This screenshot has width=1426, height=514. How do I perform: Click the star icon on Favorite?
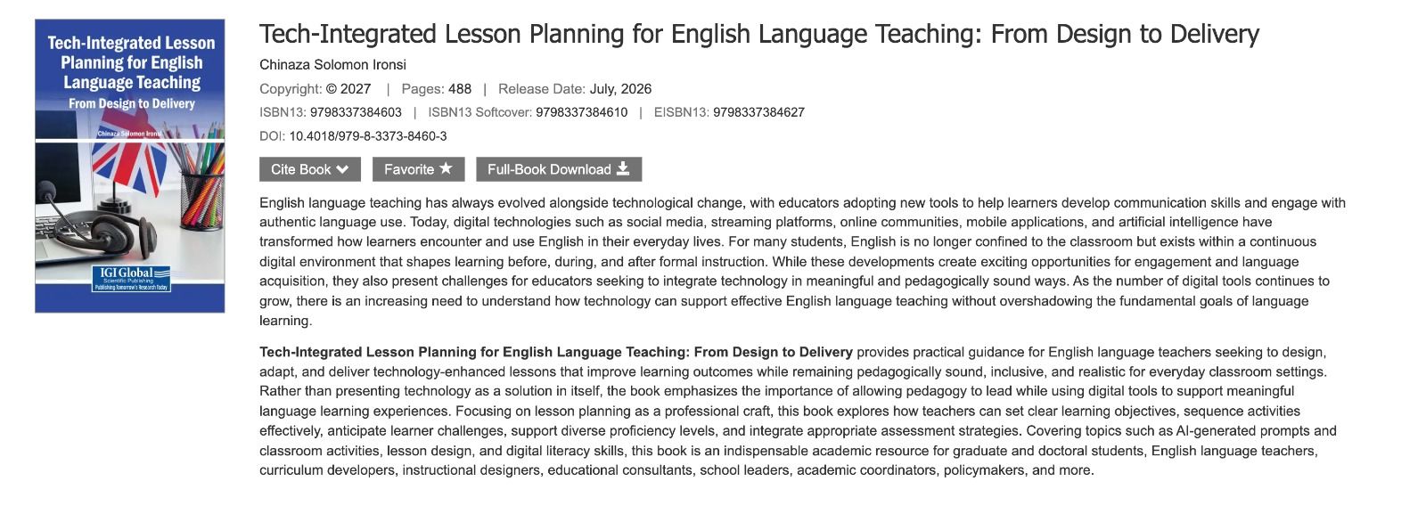pyautogui.click(x=446, y=168)
